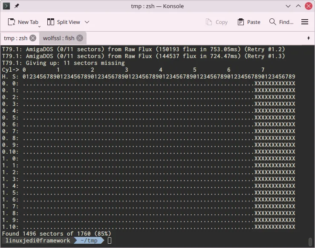Click the terminal icon in the title bar

(x=6, y=6)
